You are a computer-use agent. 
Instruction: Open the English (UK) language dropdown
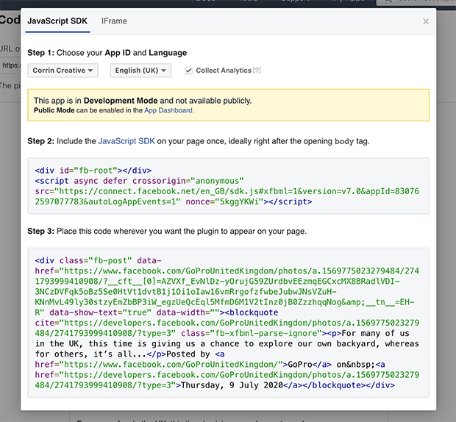tap(140, 71)
